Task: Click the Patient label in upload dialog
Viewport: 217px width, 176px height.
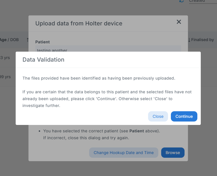Action: [42, 42]
